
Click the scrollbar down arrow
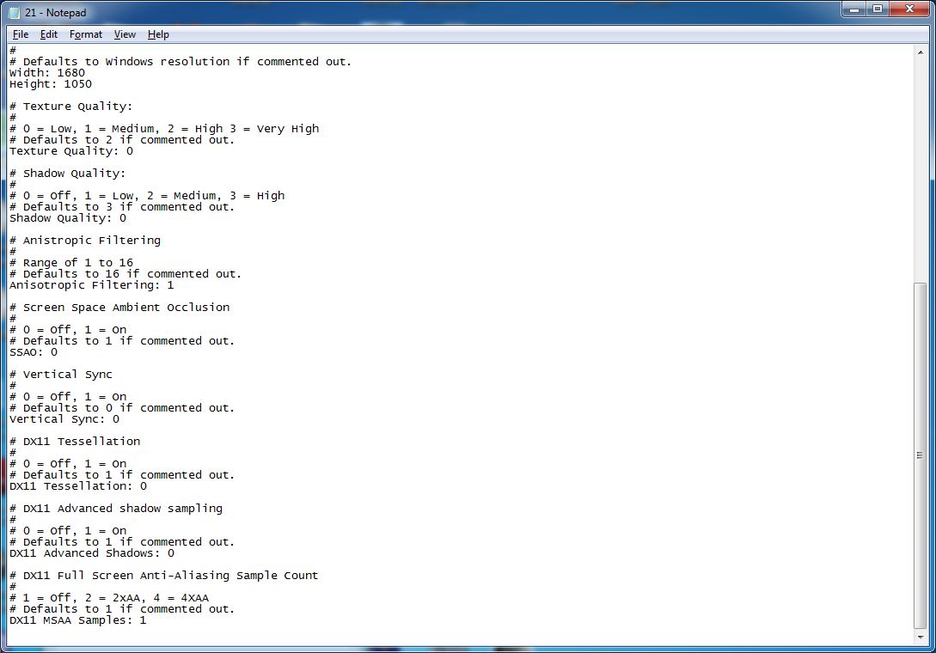coord(920,638)
